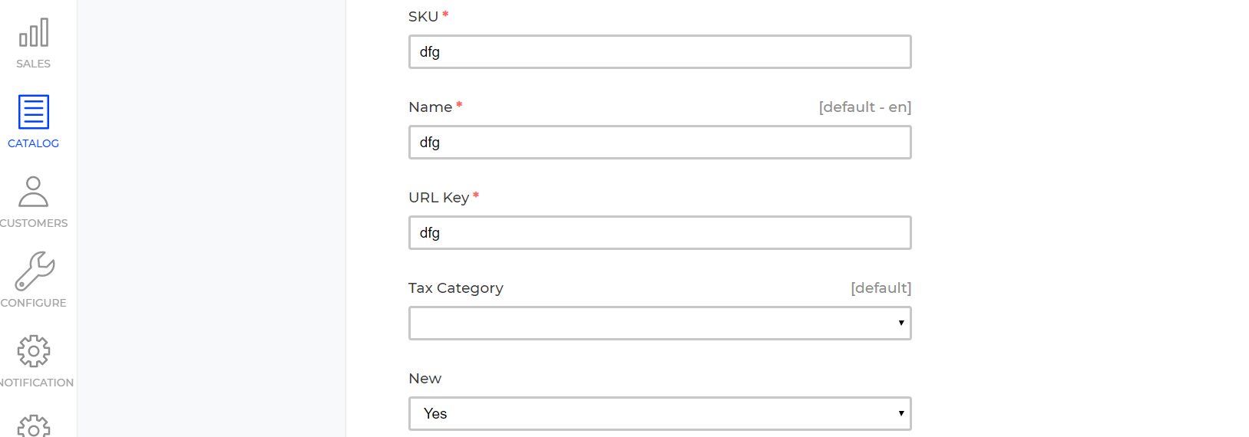Click the SALES text label in sidebar

[34, 64]
